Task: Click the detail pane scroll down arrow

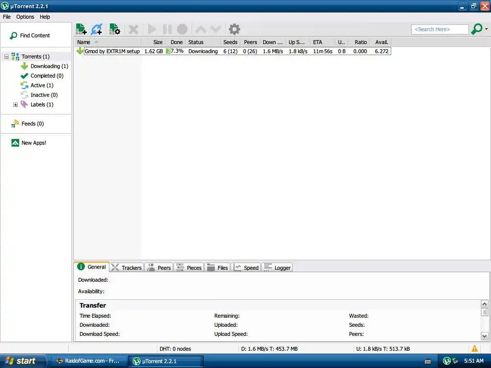Action: point(484,337)
